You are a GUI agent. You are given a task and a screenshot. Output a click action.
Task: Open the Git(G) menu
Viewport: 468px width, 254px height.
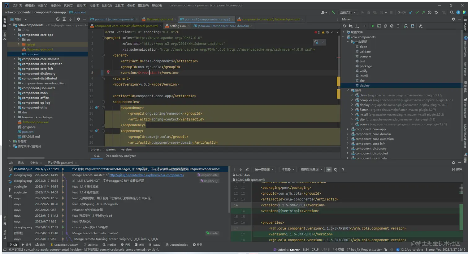(x=131, y=5)
